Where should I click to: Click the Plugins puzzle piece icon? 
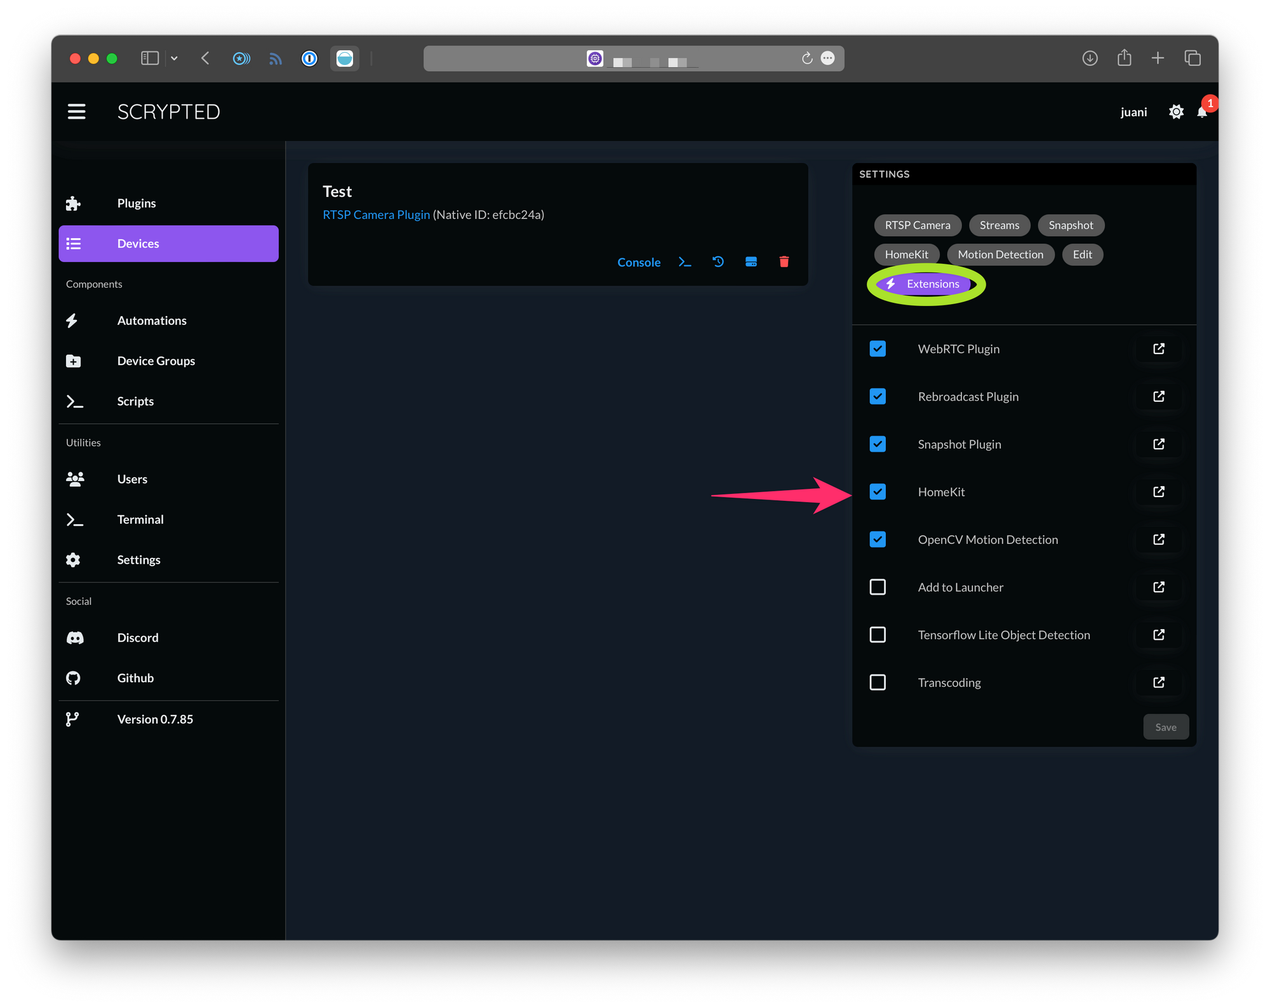[x=73, y=203]
